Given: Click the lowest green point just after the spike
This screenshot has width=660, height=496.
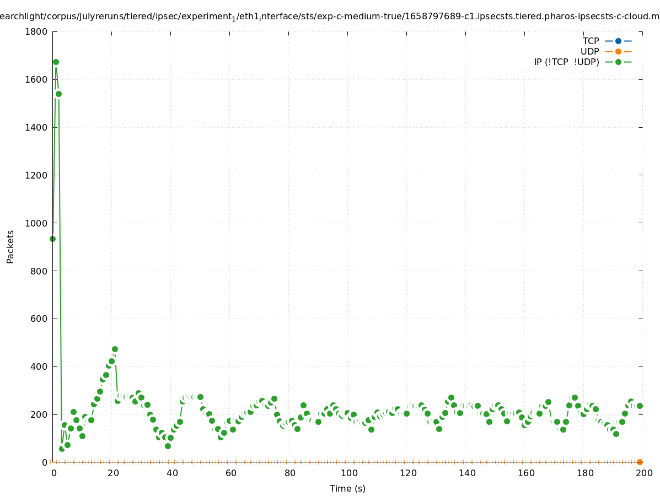Looking at the screenshot, I should [62, 449].
